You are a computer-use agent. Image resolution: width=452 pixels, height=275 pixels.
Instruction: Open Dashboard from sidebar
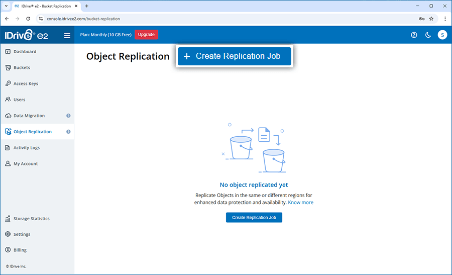[x=25, y=52]
